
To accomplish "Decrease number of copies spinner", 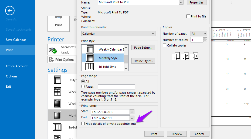I will [x=205, y=41].
